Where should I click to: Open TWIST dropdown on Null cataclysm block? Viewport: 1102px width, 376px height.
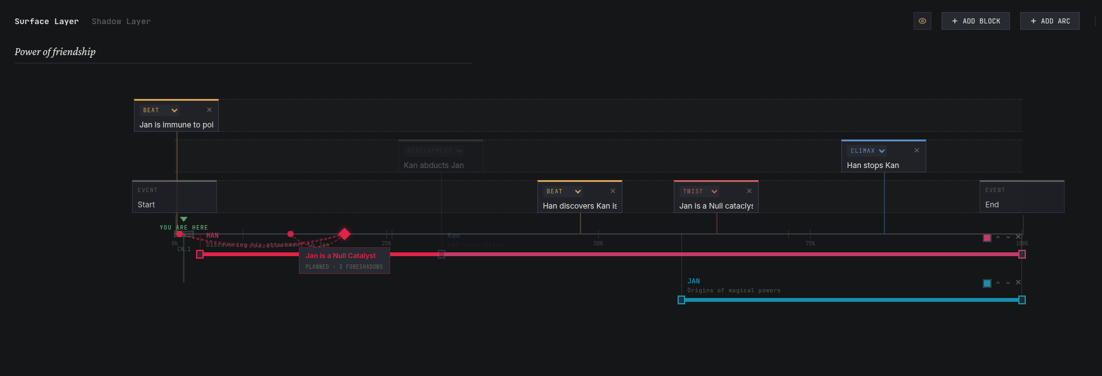click(700, 191)
